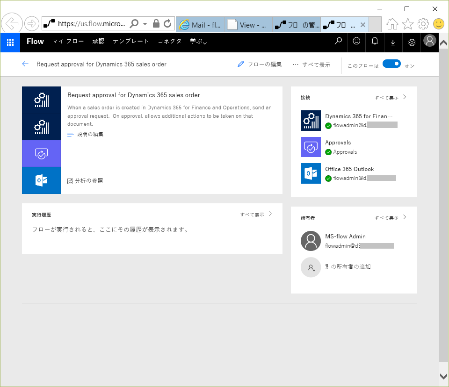Click the MS-flow Admin owner avatar

coord(311,241)
